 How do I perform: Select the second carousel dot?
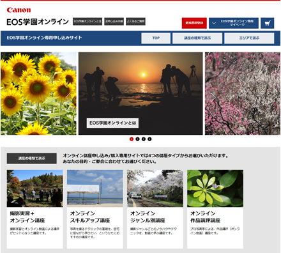click(137, 139)
